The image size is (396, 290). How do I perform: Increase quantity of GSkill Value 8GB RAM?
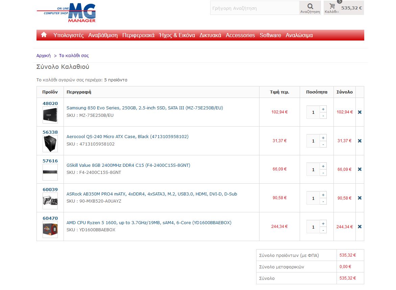click(323, 166)
